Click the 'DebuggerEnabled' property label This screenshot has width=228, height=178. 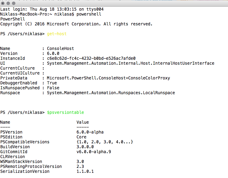tap(19, 83)
